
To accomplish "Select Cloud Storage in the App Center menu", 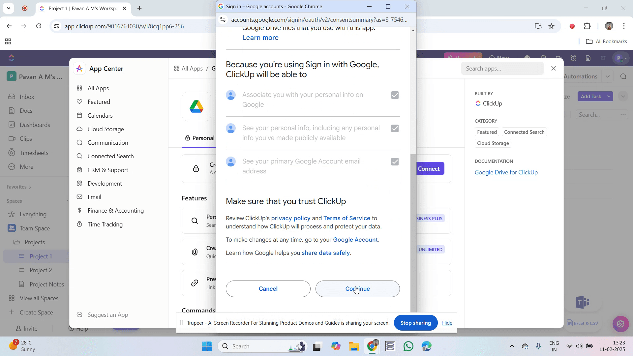I will click(x=105, y=129).
